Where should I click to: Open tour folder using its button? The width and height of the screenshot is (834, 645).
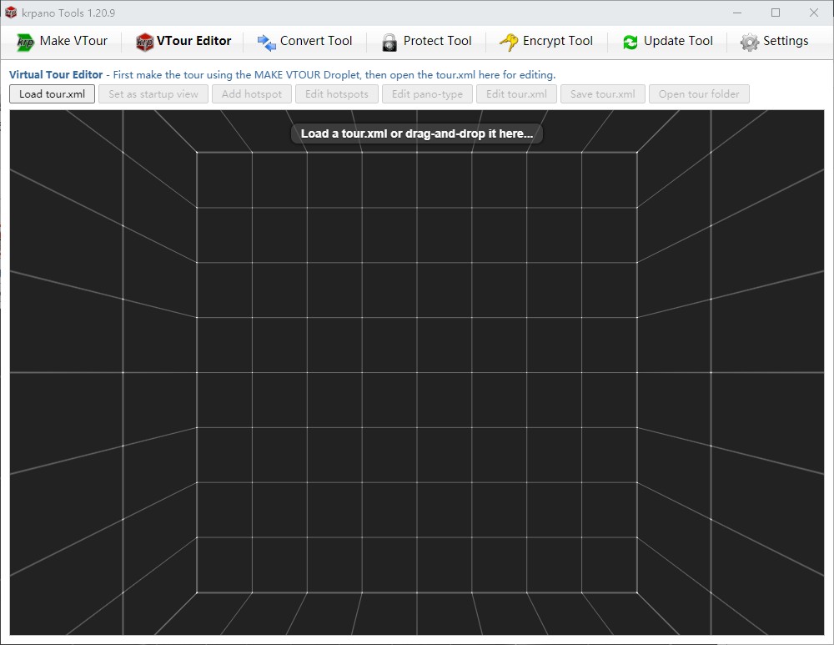699,94
